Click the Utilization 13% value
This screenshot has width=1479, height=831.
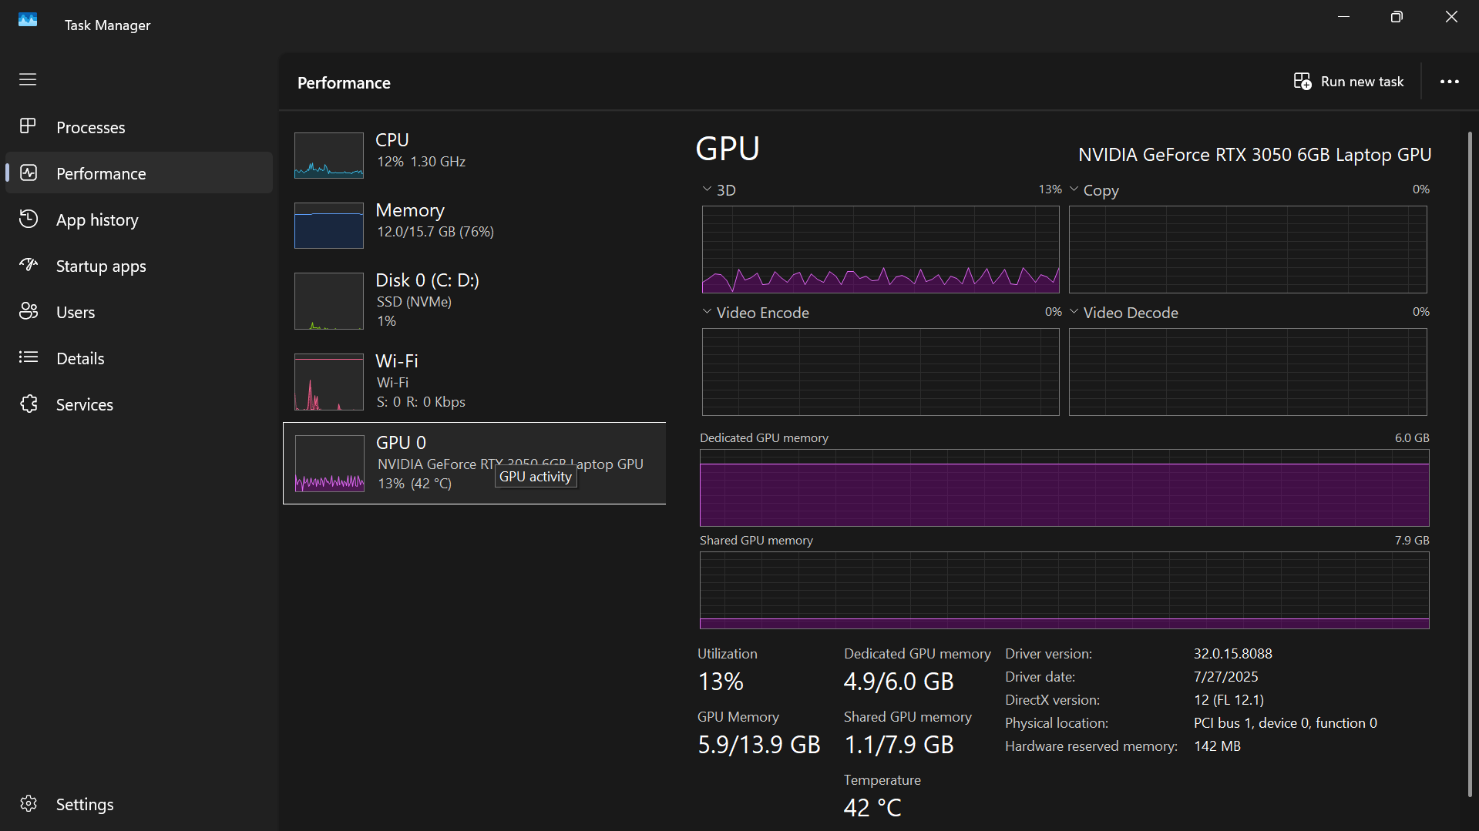[721, 682]
